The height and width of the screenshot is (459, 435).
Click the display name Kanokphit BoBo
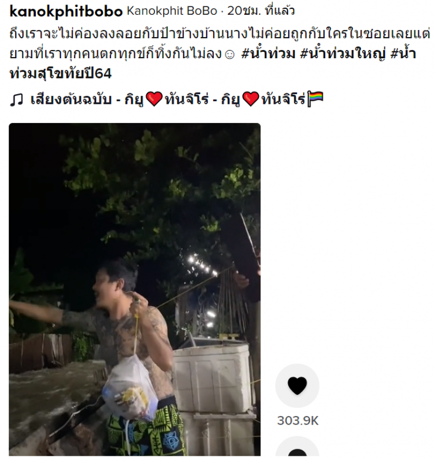click(172, 11)
